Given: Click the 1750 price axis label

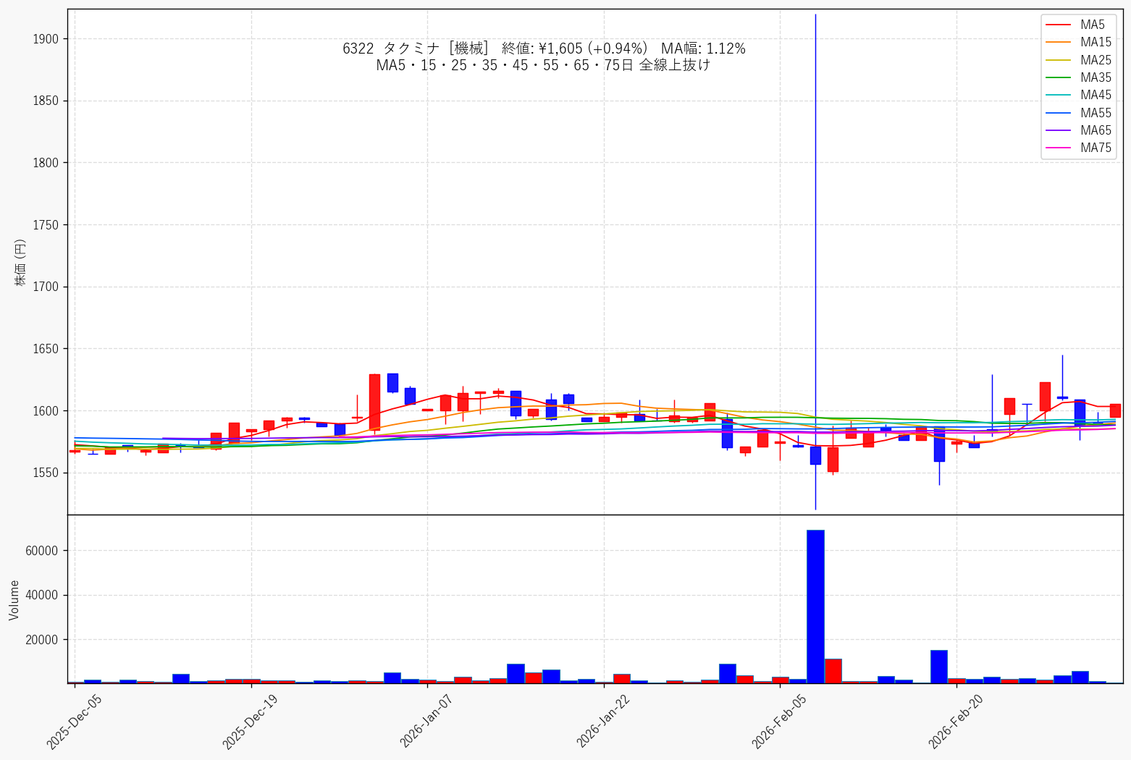Looking at the screenshot, I should 46,225.
